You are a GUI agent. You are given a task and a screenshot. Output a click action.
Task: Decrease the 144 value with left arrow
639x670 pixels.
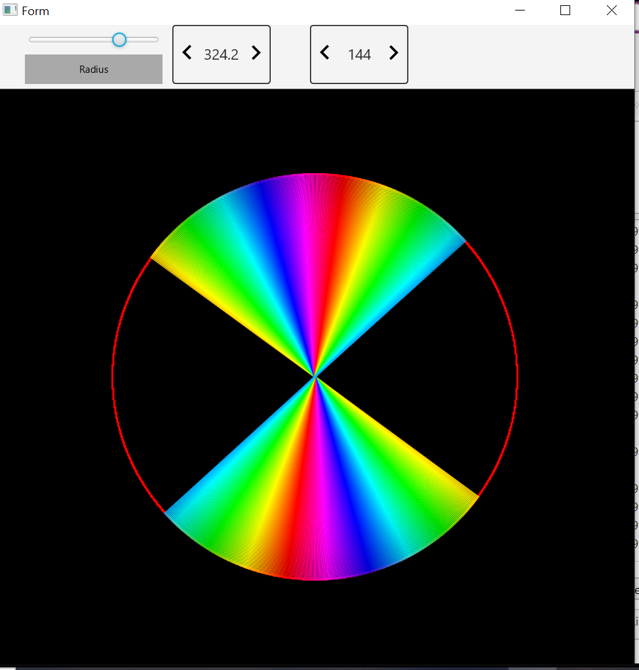(324, 53)
